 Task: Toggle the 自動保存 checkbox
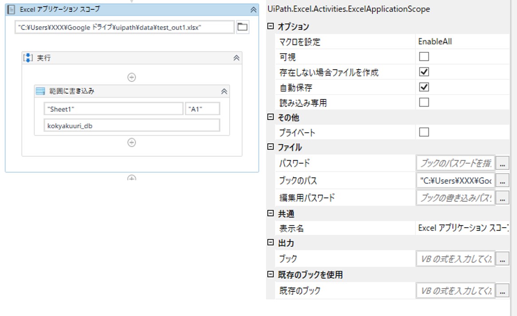[x=424, y=87]
